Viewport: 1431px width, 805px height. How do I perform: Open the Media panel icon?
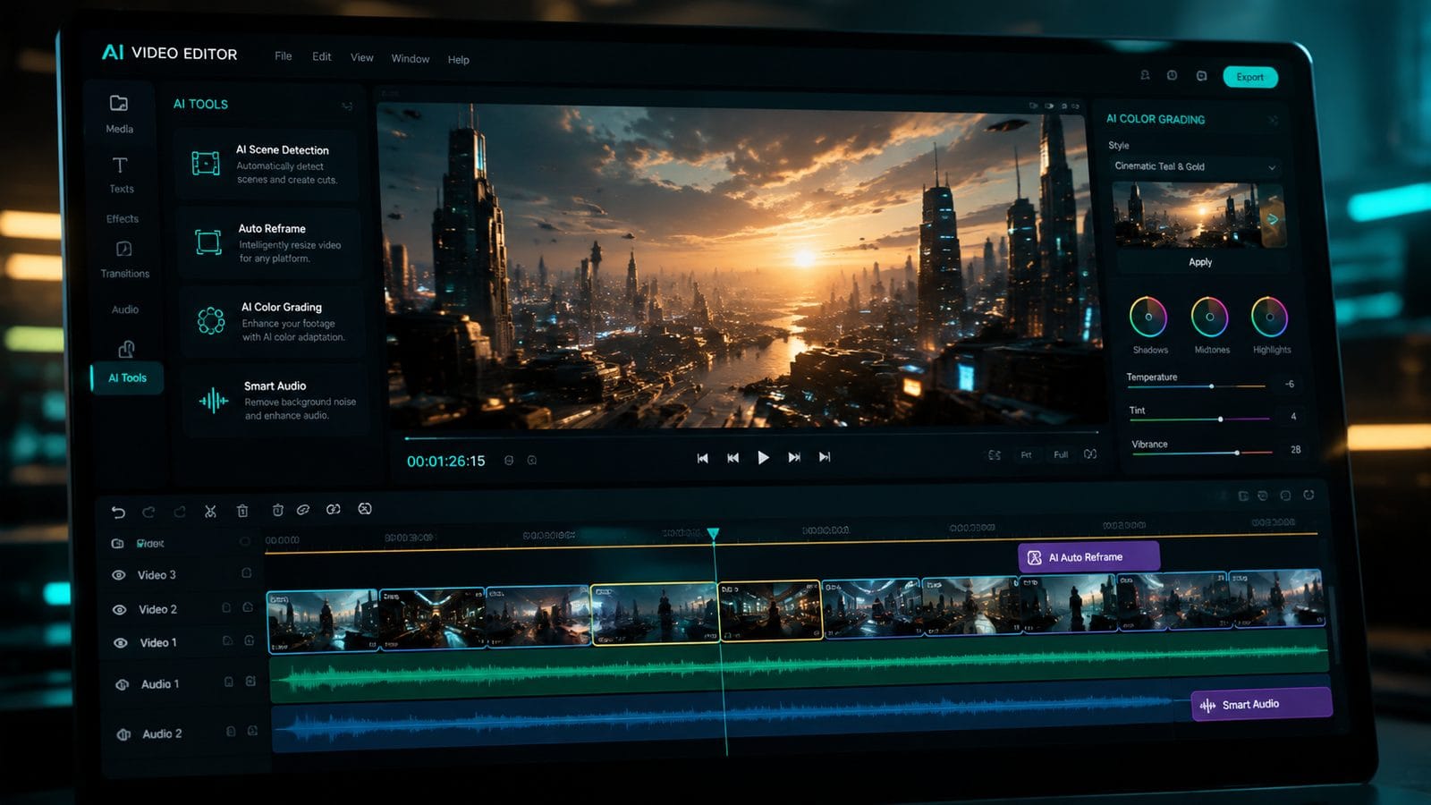point(119,104)
